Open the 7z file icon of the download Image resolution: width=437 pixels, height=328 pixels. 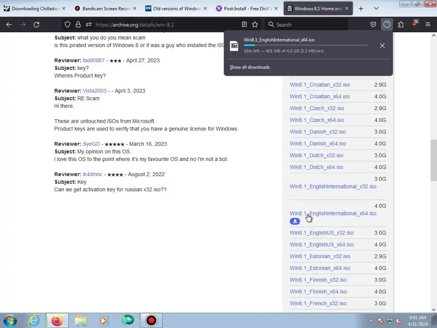click(x=234, y=46)
